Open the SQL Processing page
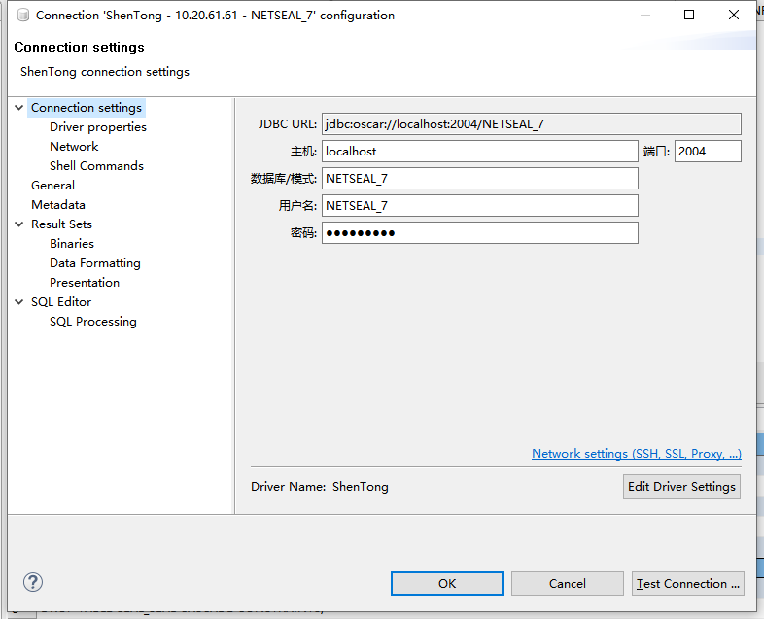This screenshot has width=764, height=619. [x=93, y=322]
